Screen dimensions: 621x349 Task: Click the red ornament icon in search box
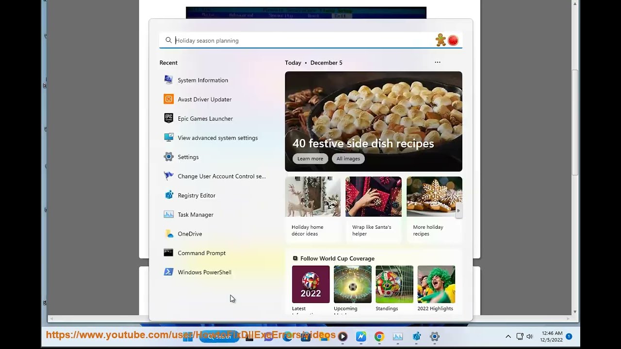tap(453, 40)
